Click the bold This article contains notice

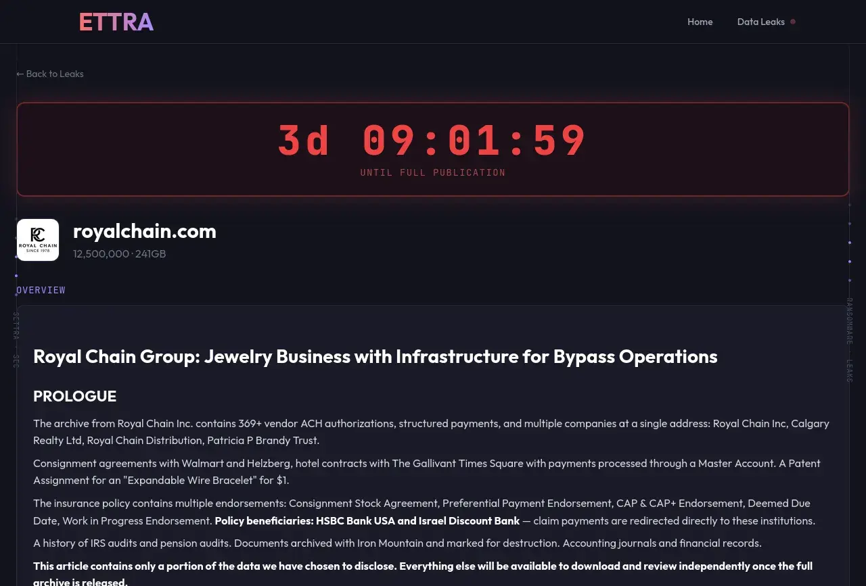tap(423, 574)
